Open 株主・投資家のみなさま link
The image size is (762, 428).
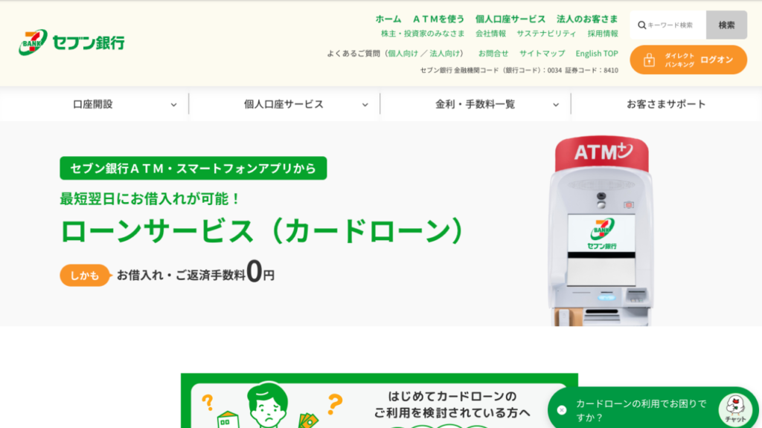point(423,33)
